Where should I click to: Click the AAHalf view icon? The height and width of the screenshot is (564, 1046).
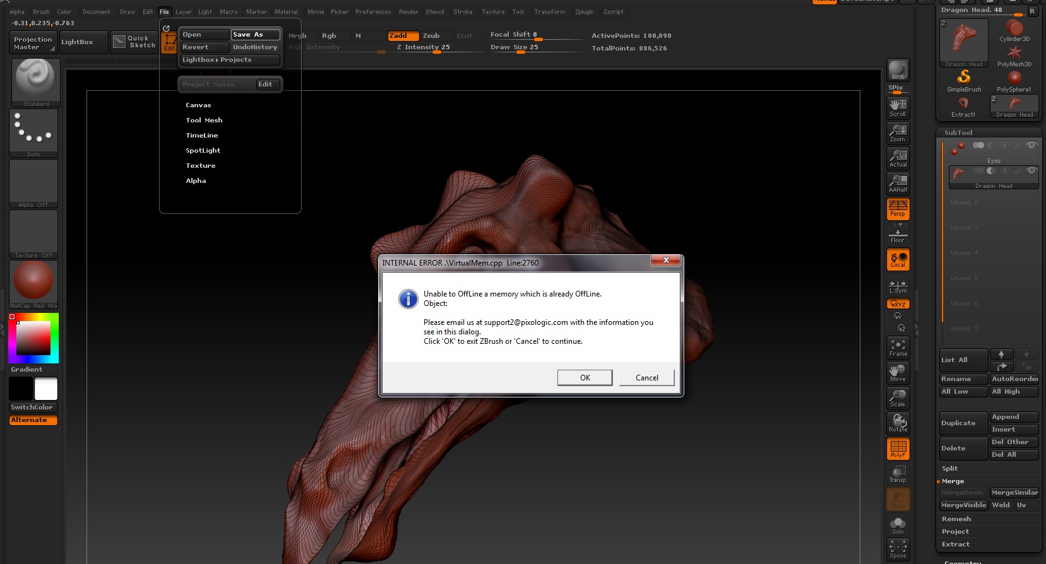click(898, 183)
